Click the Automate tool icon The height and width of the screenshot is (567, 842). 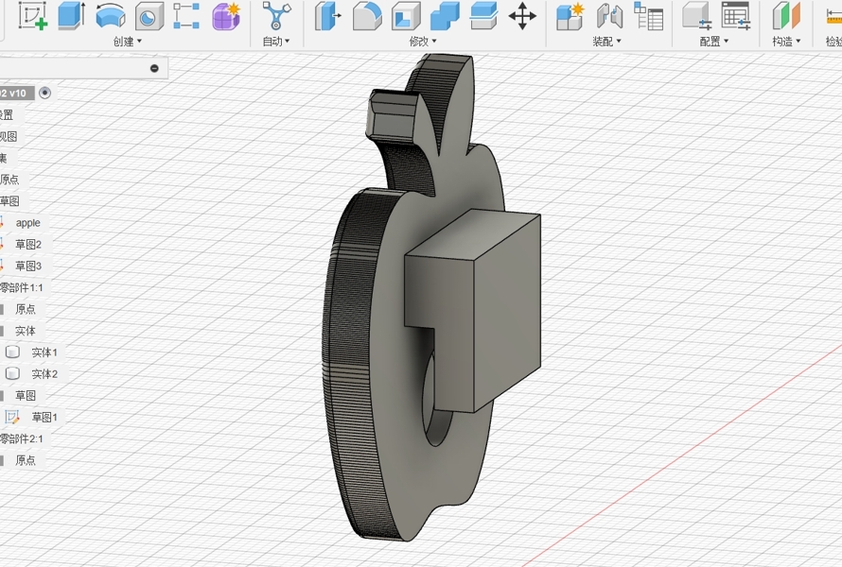pos(276,15)
